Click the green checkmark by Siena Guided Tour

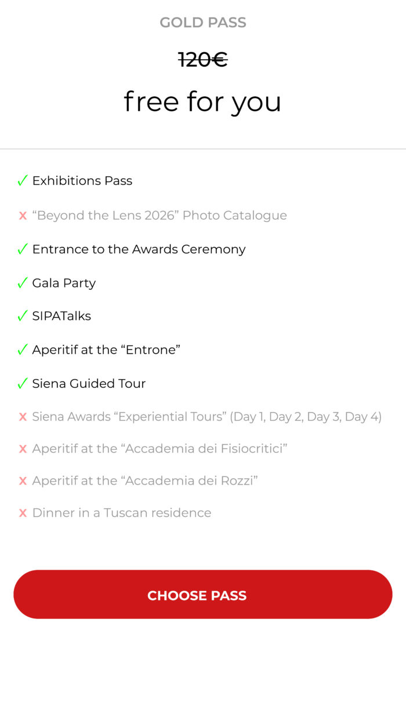[x=23, y=384]
